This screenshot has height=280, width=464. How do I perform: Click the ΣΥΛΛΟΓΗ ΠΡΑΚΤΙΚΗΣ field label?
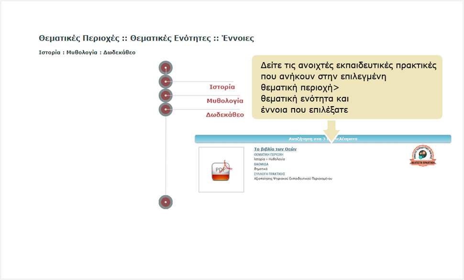pyautogui.click(x=269, y=173)
